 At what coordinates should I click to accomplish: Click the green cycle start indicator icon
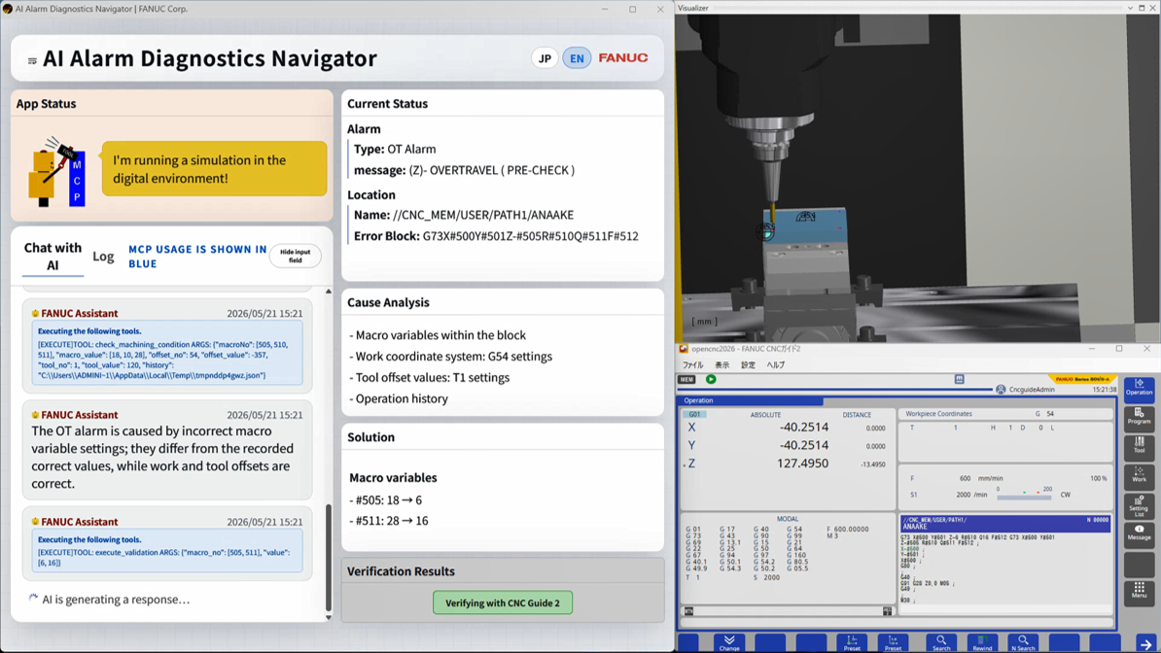(x=711, y=379)
